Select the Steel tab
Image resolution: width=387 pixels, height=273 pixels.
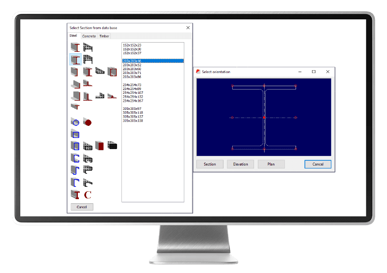coord(73,36)
